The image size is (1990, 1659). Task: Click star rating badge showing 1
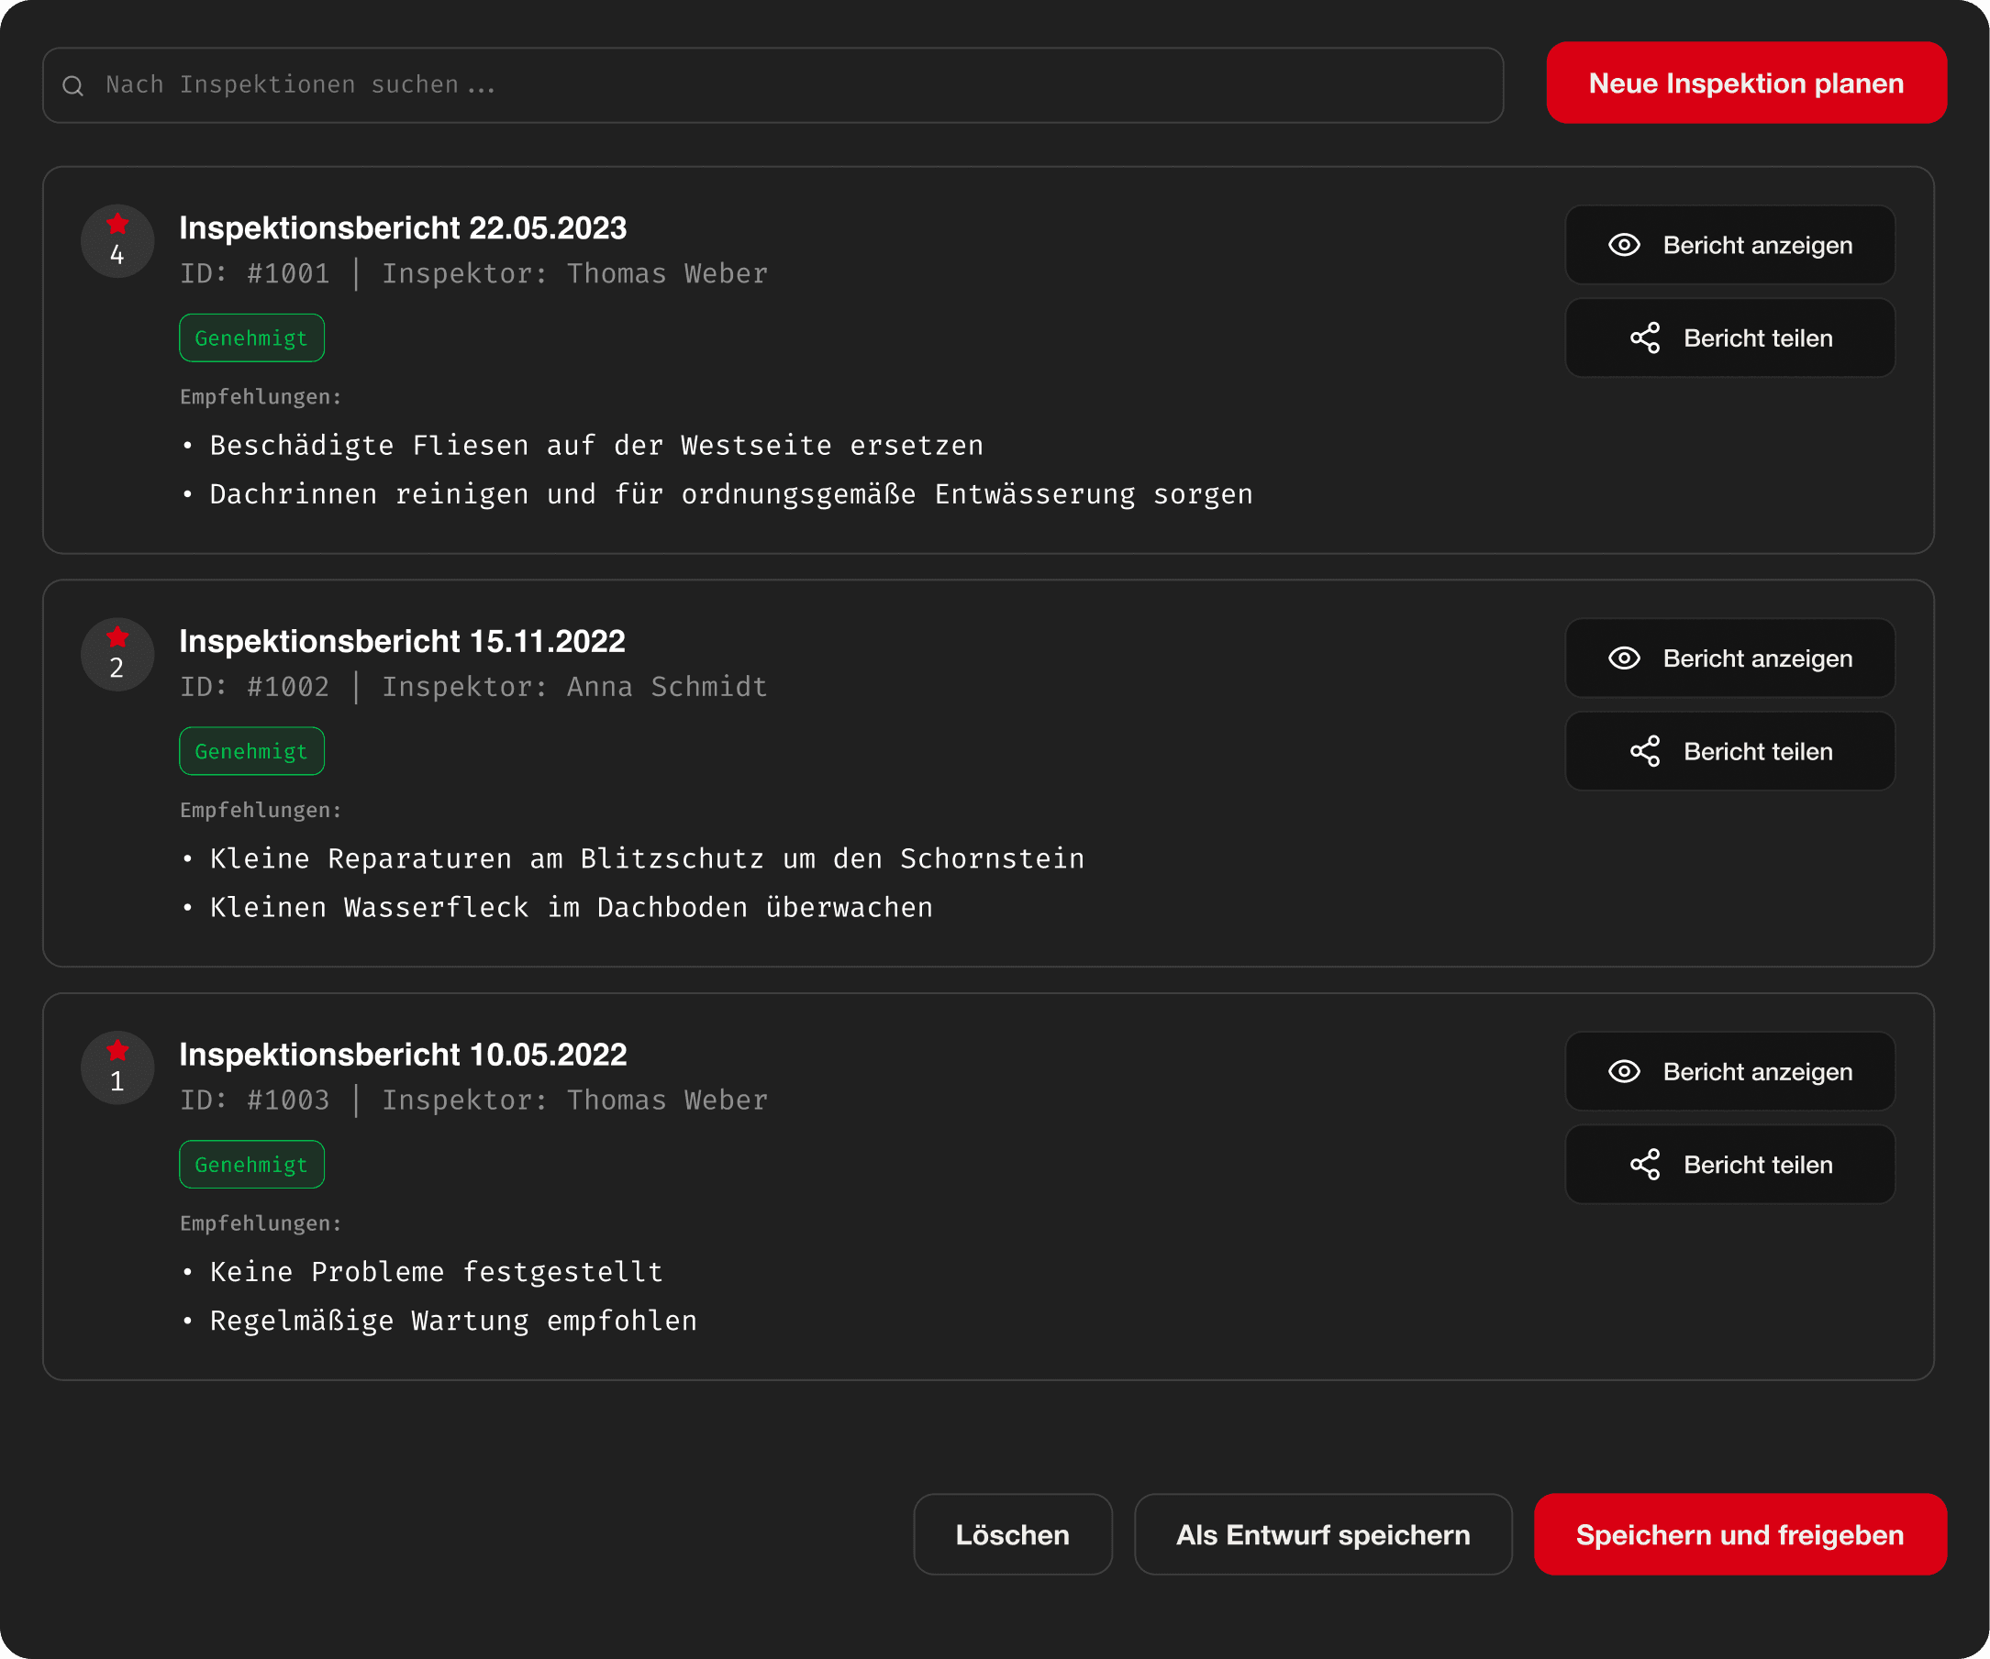pyautogui.click(x=117, y=1067)
